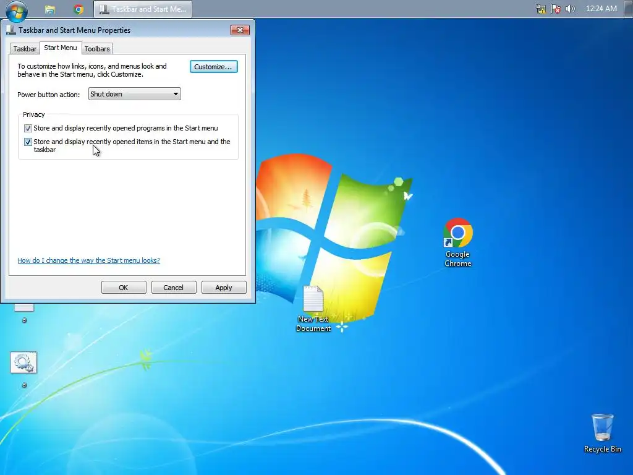The width and height of the screenshot is (633, 475).
Task: Launch Chrome from the taskbar pin
Action: click(79, 9)
